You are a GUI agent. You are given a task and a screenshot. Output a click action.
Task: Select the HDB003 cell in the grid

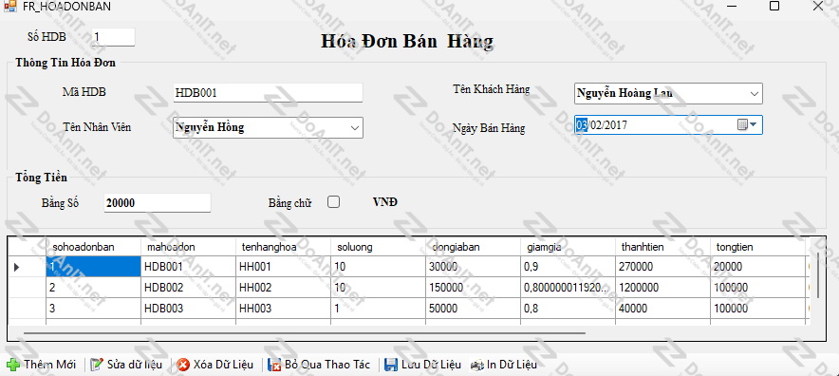click(x=188, y=309)
